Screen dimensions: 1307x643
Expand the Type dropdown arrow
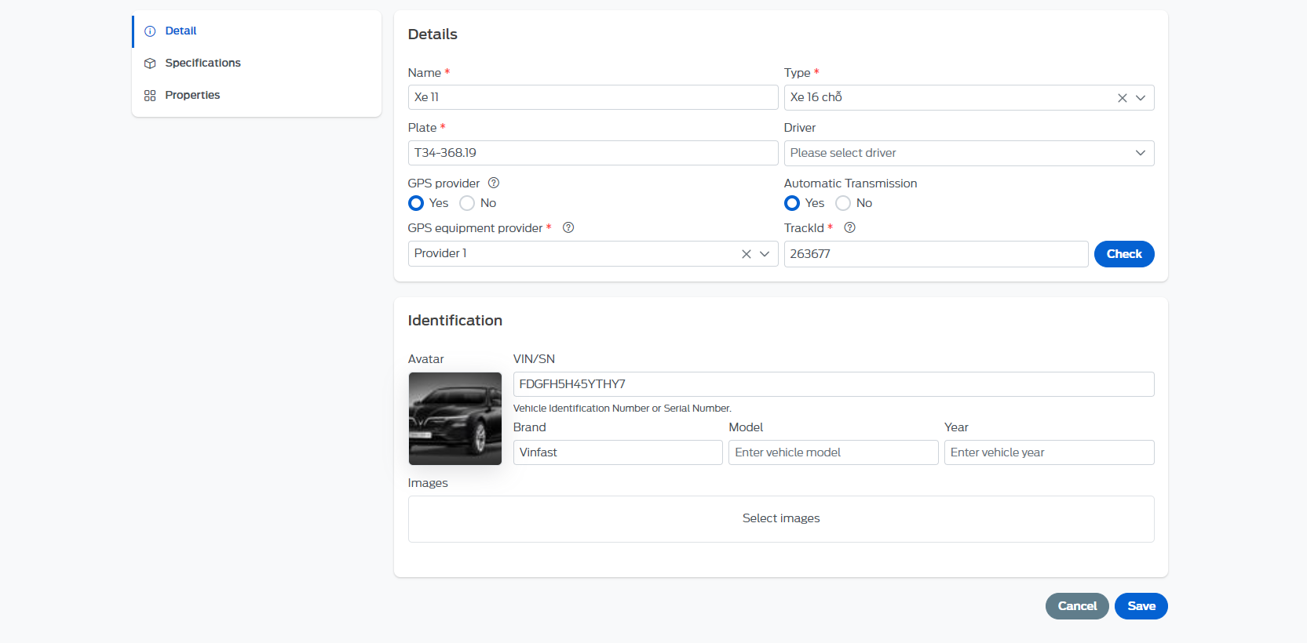[x=1141, y=98]
